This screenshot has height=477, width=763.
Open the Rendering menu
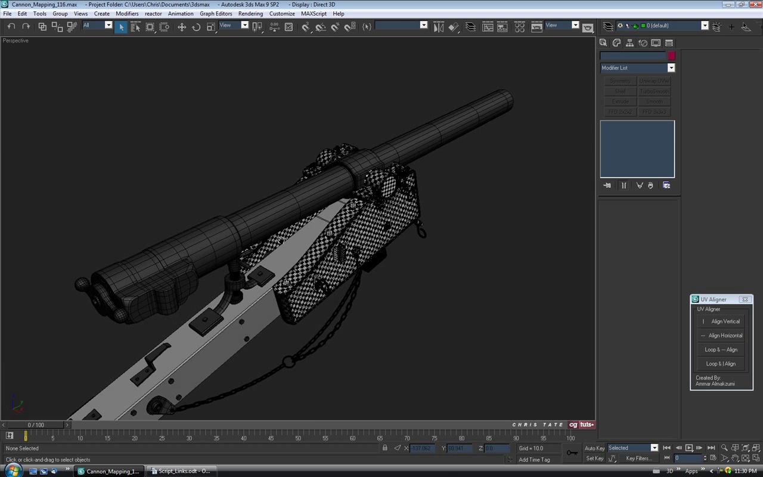tap(250, 13)
